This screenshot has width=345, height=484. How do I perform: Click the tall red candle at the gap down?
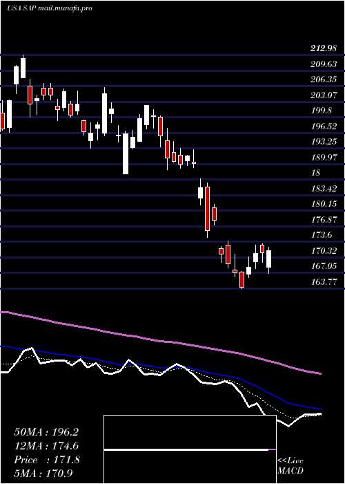click(x=207, y=209)
